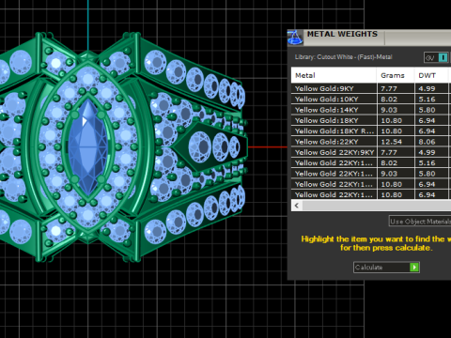Click 9.03 grams in Yellow Gold:14KY row
The width and height of the screenshot is (451, 338).
[x=389, y=110]
